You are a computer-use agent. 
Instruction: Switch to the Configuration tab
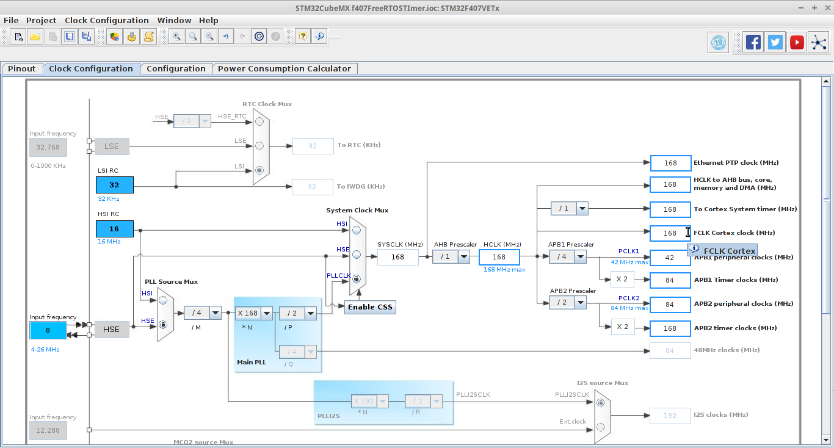176,68
